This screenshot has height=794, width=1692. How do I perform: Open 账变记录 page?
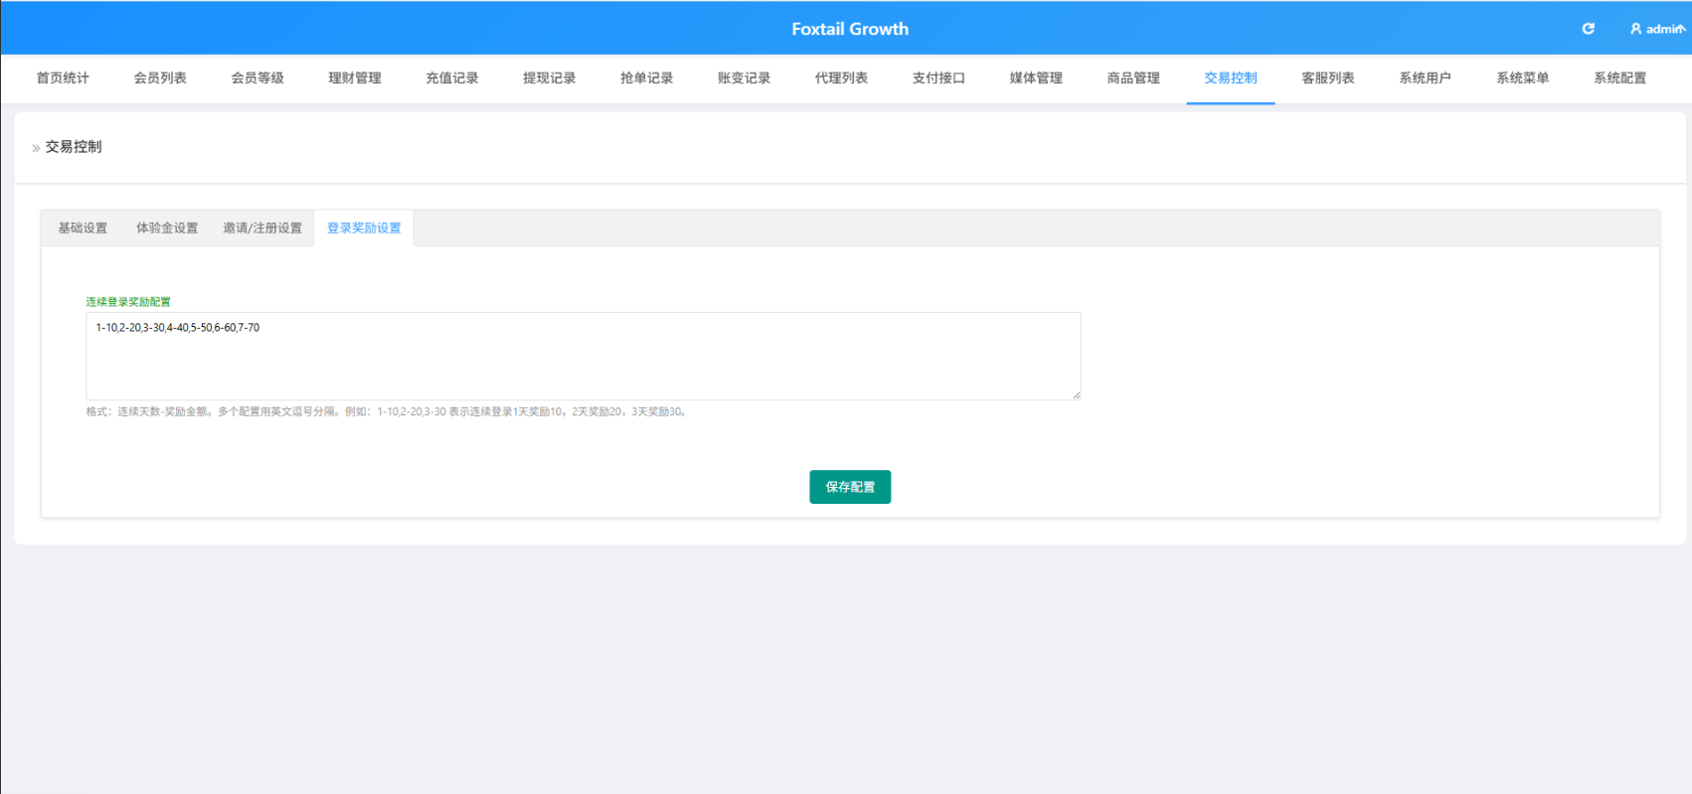tap(745, 78)
